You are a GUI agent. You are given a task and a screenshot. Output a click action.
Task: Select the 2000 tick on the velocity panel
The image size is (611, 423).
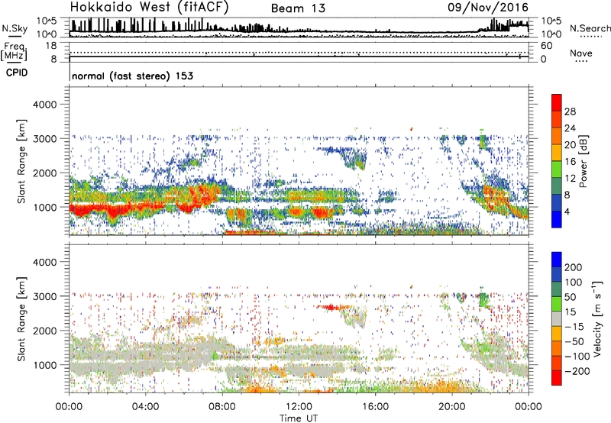coord(44,331)
